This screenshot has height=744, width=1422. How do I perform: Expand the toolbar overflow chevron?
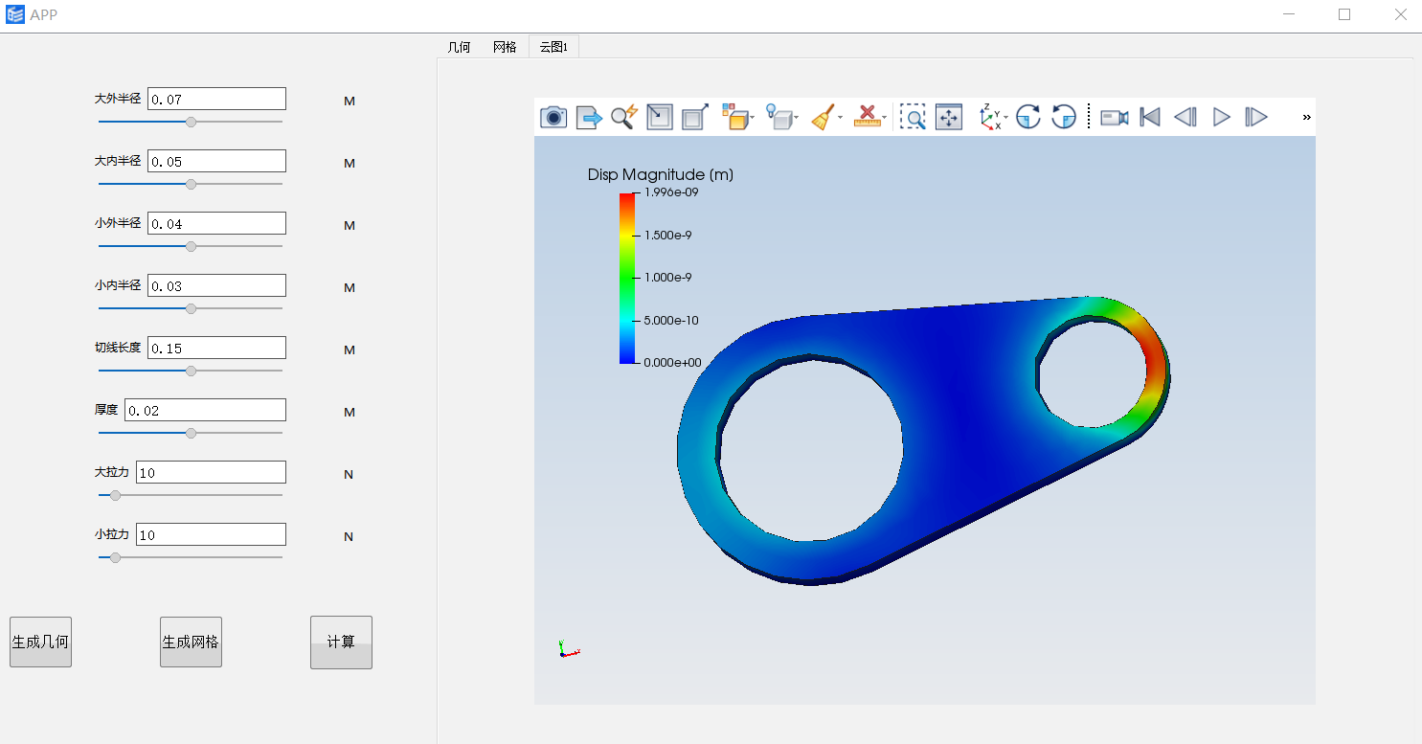[x=1306, y=117]
